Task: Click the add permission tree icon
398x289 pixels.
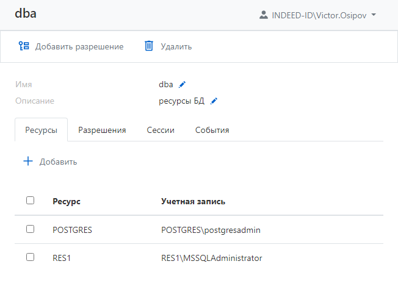Action: pyautogui.click(x=24, y=46)
